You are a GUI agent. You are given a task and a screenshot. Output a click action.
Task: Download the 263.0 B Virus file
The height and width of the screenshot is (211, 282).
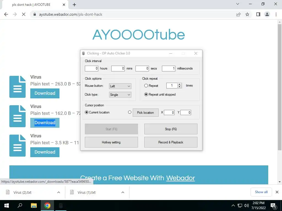point(45,93)
